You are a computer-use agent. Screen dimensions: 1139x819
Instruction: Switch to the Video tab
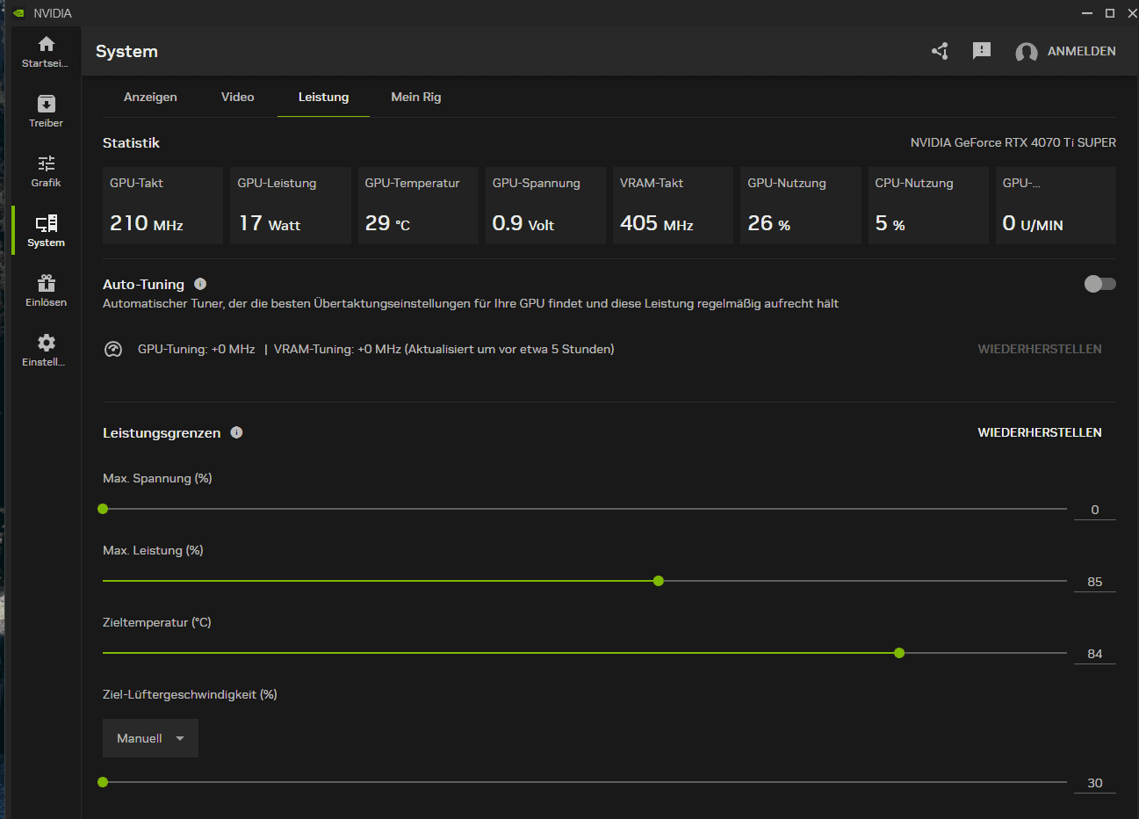(238, 97)
